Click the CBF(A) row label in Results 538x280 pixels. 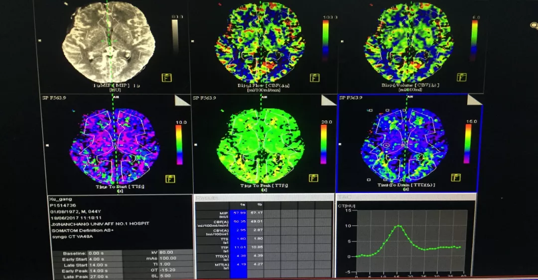tap(213, 224)
